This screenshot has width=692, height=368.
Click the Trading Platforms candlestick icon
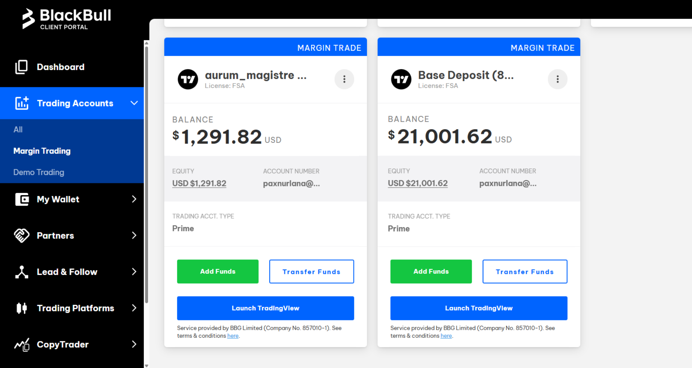(22, 308)
